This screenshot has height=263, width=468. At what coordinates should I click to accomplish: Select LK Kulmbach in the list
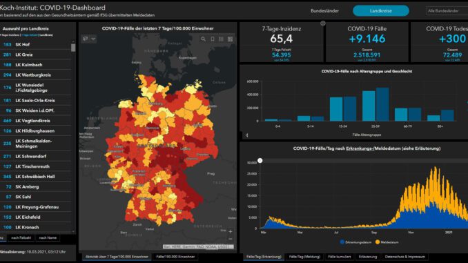pyautogui.click(x=35, y=65)
